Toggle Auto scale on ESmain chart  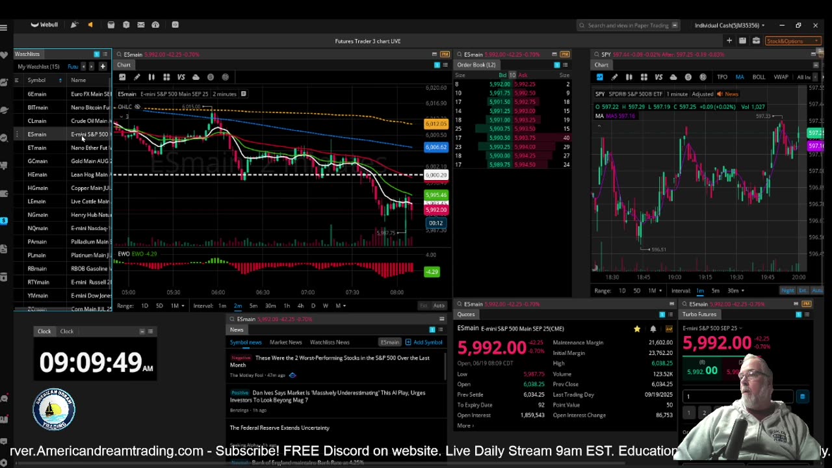click(439, 305)
